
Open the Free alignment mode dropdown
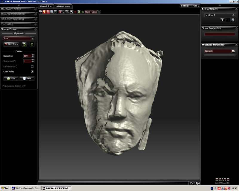33,38
